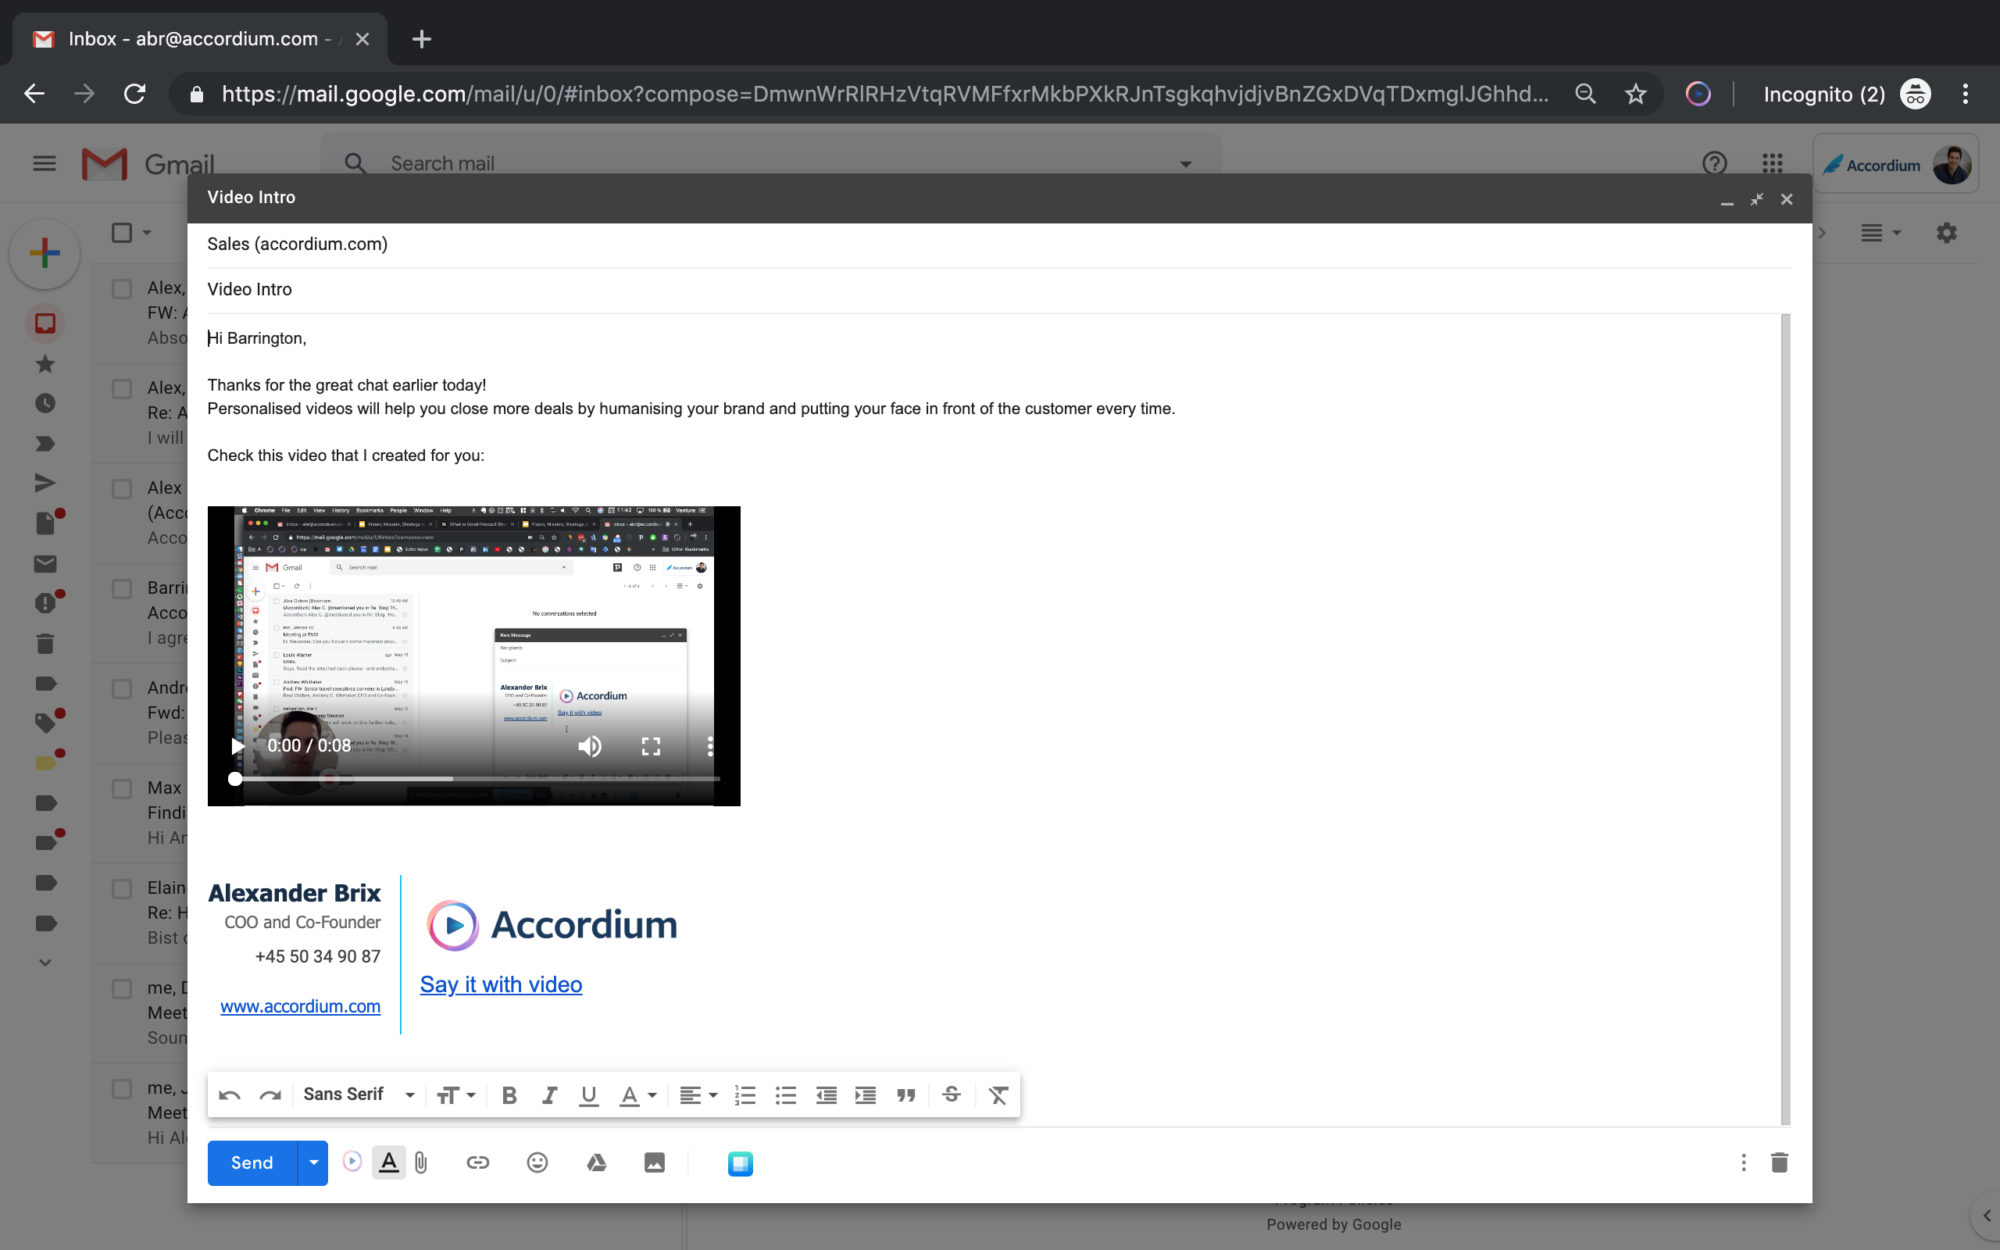Select the Elaine email checkbox
Image resolution: width=2000 pixels, height=1250 pixels.
(122, 889)
